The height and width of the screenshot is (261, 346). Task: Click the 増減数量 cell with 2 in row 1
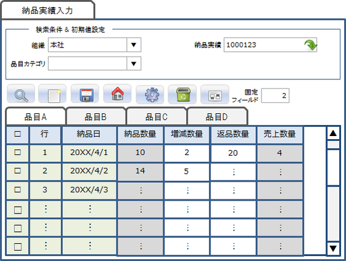click(x=187, y=153)
